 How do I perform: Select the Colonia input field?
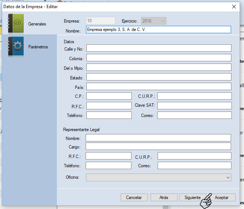pyautogui.click(x=159, y=58)
